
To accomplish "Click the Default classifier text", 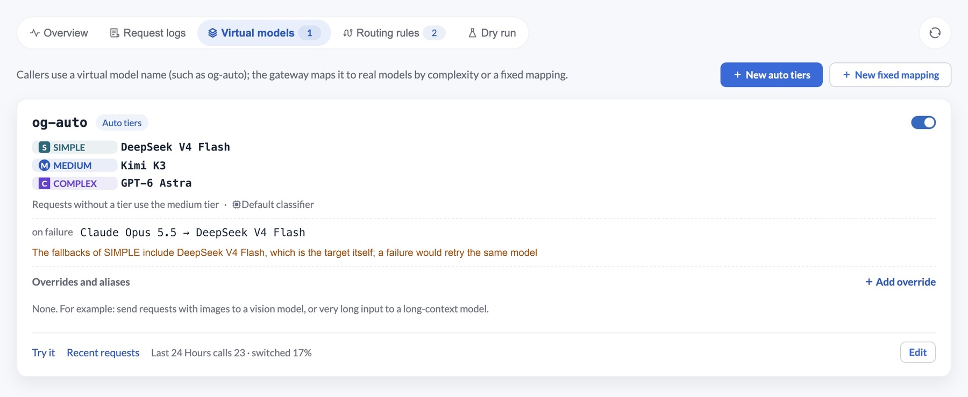I will [277, 204].
